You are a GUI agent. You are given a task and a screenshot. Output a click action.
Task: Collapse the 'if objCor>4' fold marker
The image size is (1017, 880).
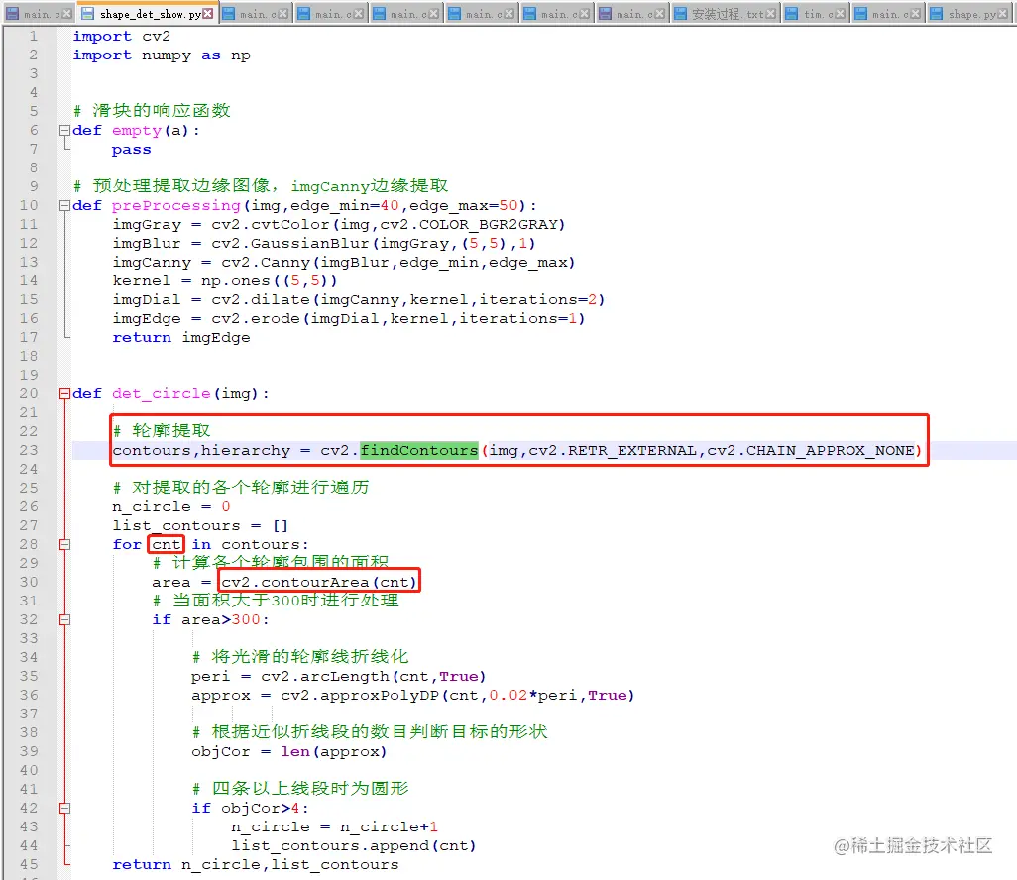point(64,808)
